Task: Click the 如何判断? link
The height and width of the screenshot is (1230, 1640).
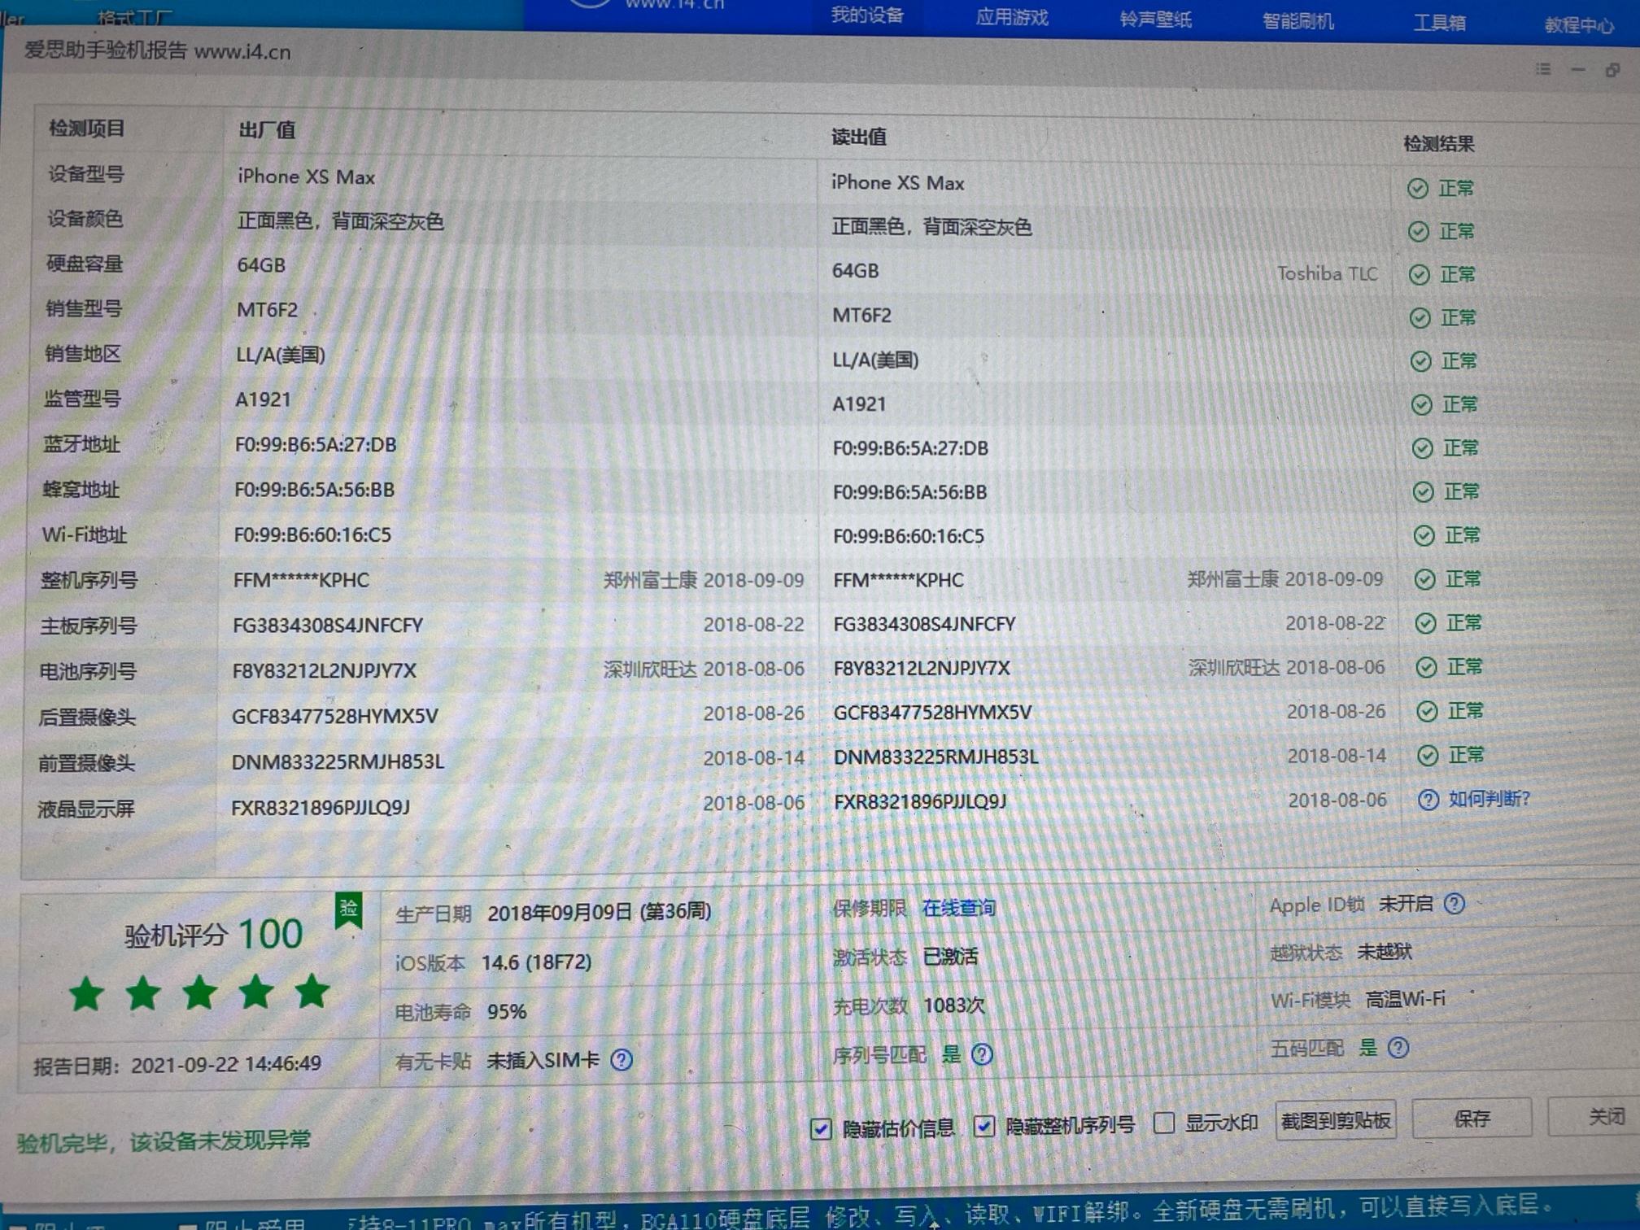Action: (1489, 799)
